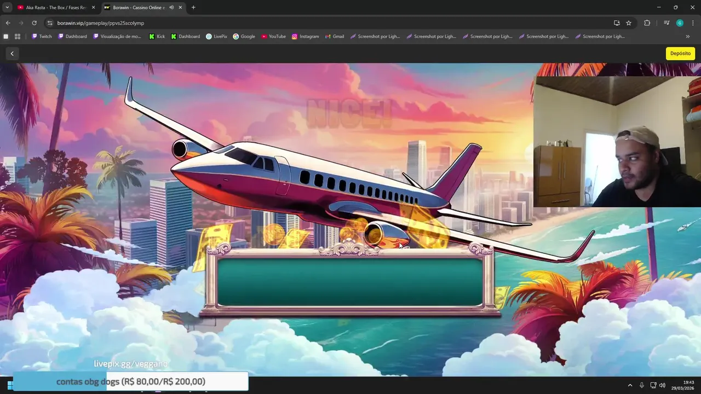This screenshot has width=701, height=394.
Task: View site information for borawin.vip
Action: click(x=50, y=23)
